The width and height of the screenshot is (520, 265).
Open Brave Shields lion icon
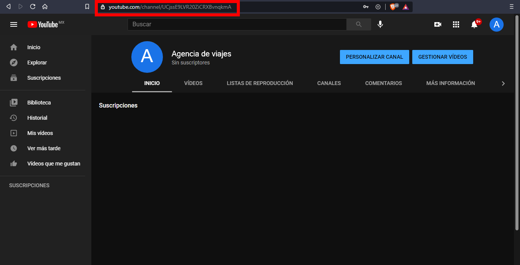(x=393, y=6)
